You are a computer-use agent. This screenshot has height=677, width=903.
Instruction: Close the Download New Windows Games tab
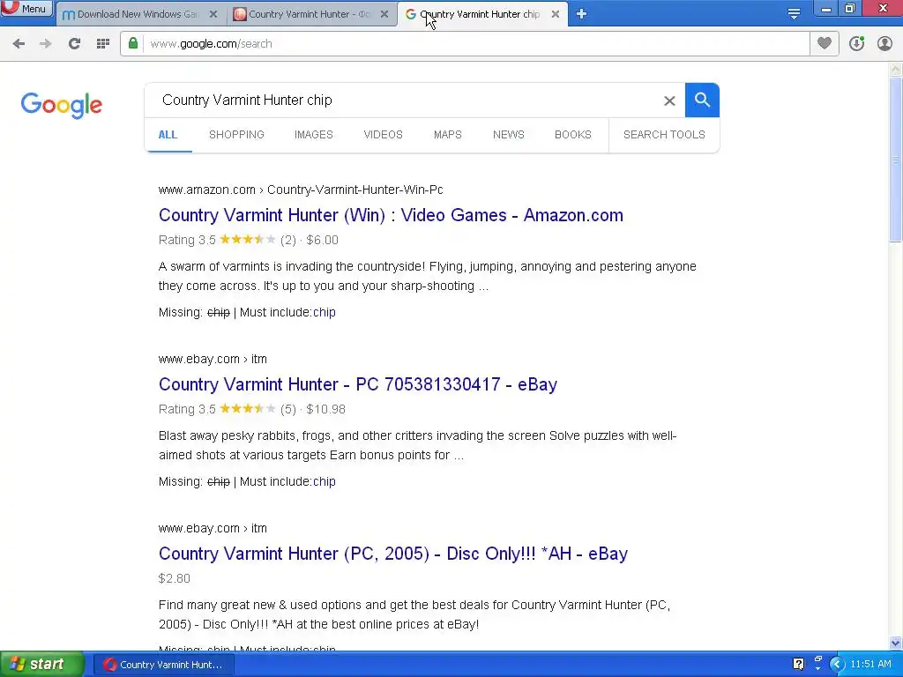pos(213,14)
